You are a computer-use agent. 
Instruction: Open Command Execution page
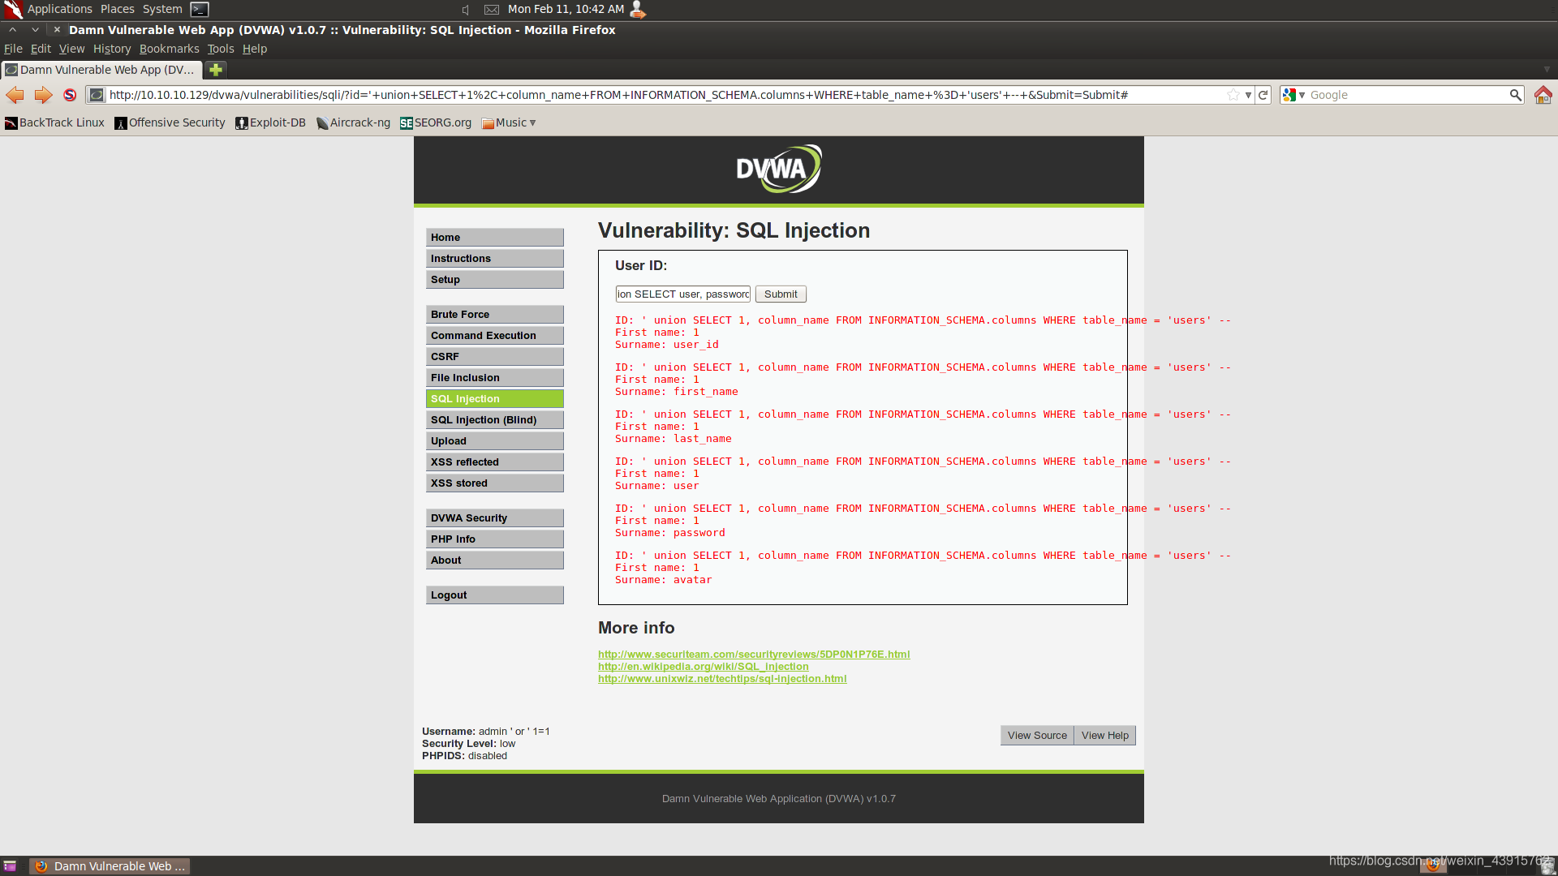[x=495, y=335]
